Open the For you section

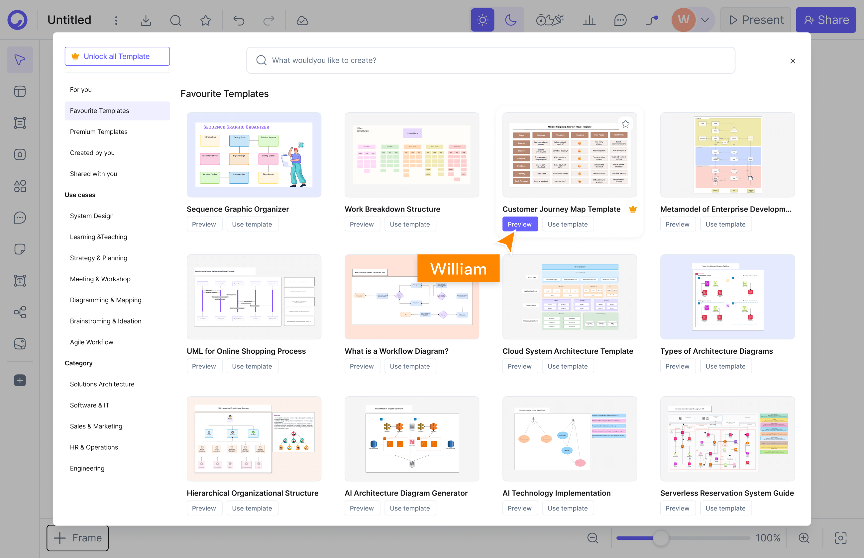click(x=117, y=89)
